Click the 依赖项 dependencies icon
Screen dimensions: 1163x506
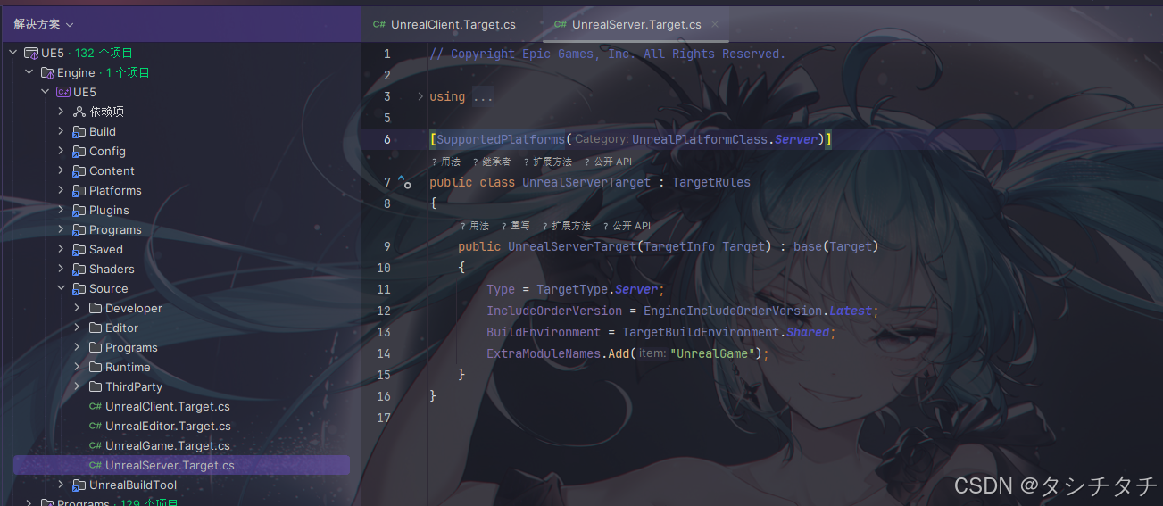[79, 112]
